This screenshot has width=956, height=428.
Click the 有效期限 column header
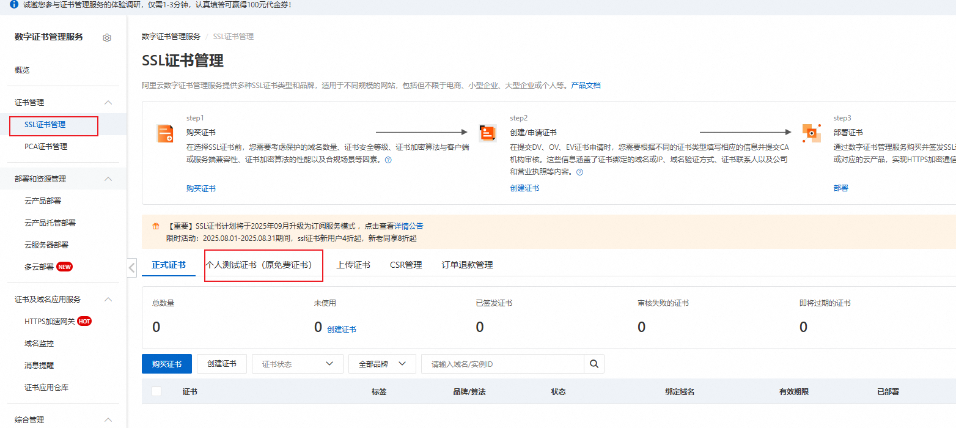[x=794, y=391]
